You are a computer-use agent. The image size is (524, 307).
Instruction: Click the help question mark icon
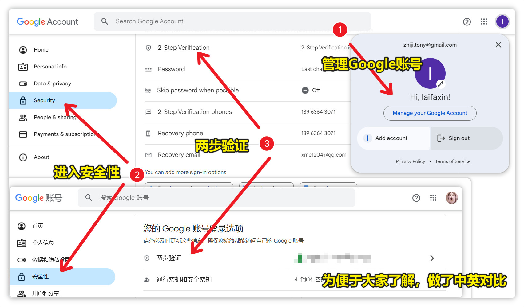click(467, 21)
